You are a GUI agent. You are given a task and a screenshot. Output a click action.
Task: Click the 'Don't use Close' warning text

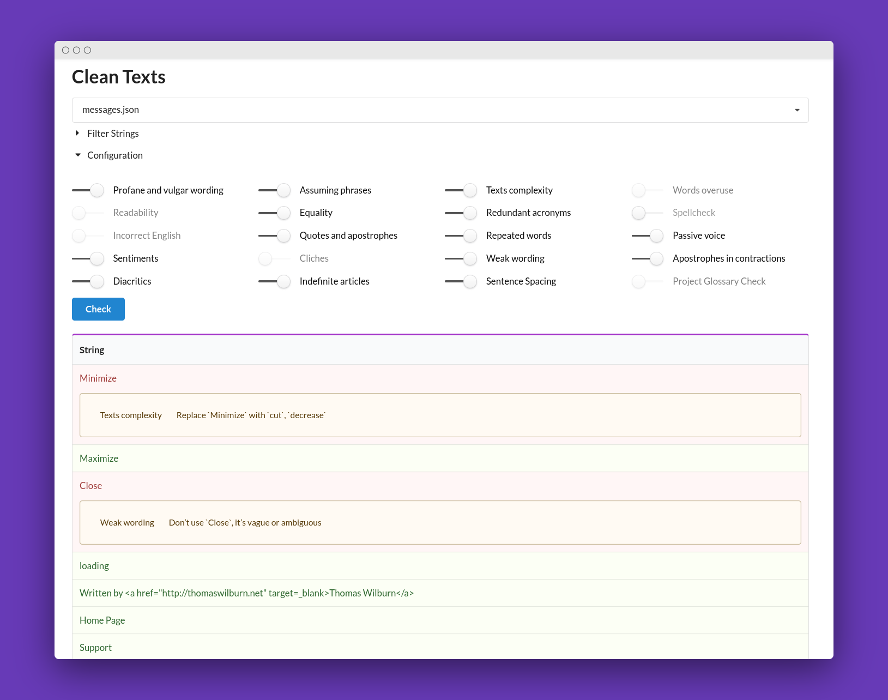coord(245,523)
